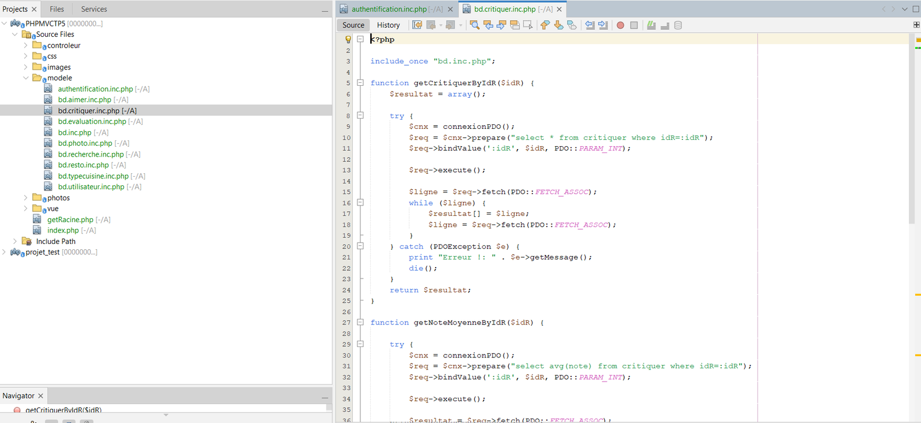Go to Previous Bookmark icon

click(545, 25)
